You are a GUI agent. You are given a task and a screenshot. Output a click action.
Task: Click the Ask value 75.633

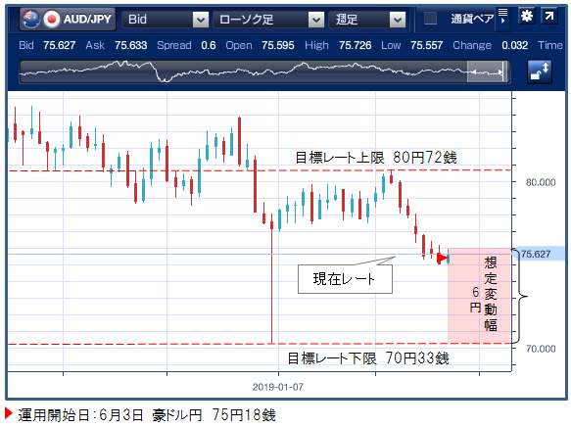click(130, 45)
